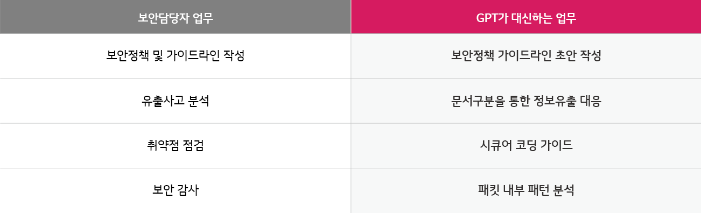Screen dimensions: 701x213
Task: Click the "패킷 내부 패턴 분석" cell
Action: tap(526, 190)
